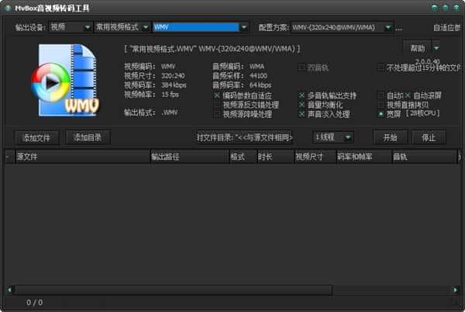Image resolution: width=465 pixels, height=312 pixels.
Task: Click the 输出路径 column header
Action: tap(188, 157)
